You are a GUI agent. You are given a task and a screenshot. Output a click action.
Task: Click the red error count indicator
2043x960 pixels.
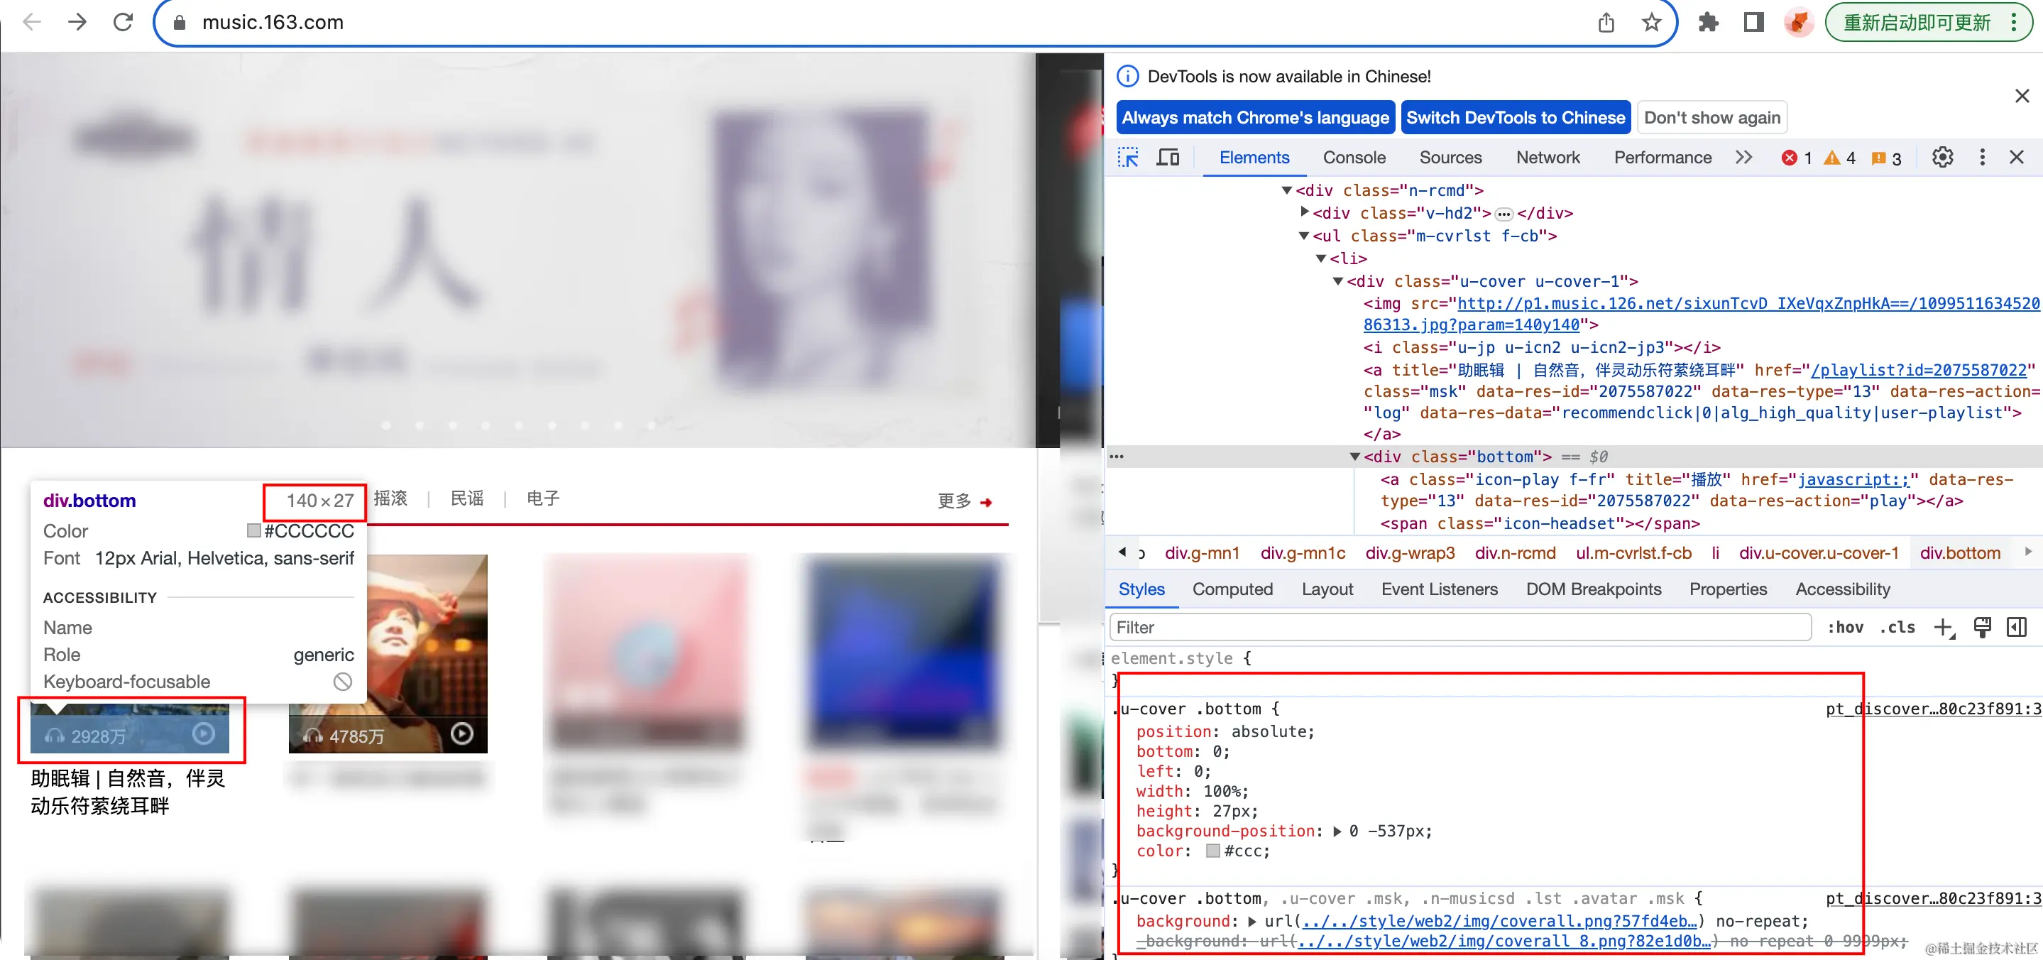tap(1797, 158)
